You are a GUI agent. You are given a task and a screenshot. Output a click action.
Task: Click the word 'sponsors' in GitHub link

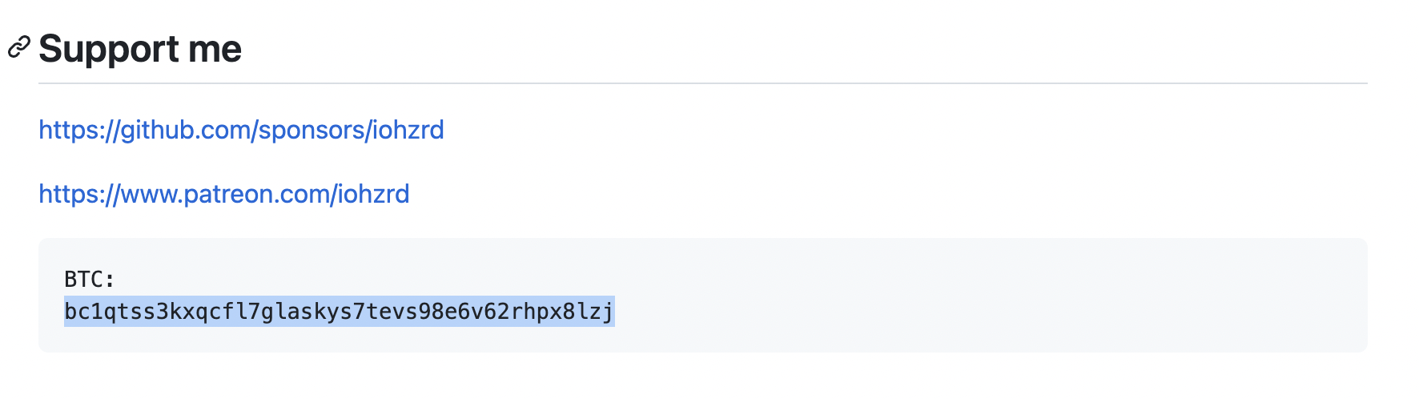point(312,130)
